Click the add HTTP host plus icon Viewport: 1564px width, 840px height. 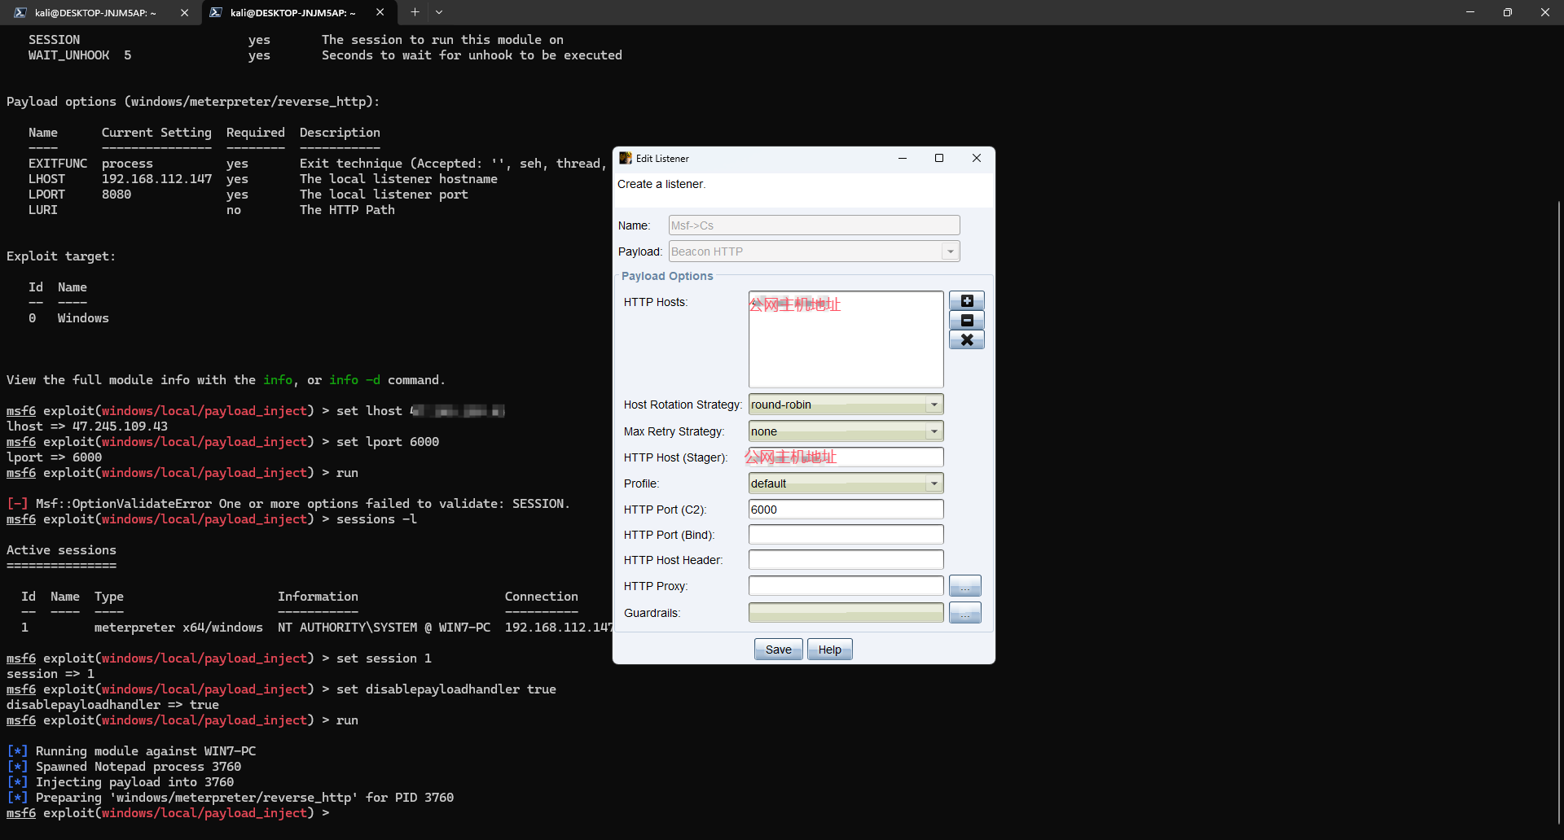click(x=967, y=301)
